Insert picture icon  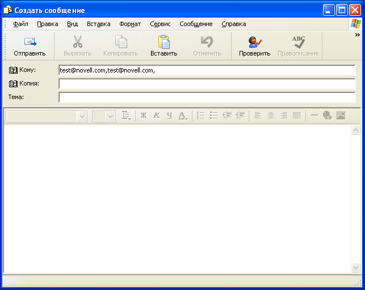pos(341,116)
